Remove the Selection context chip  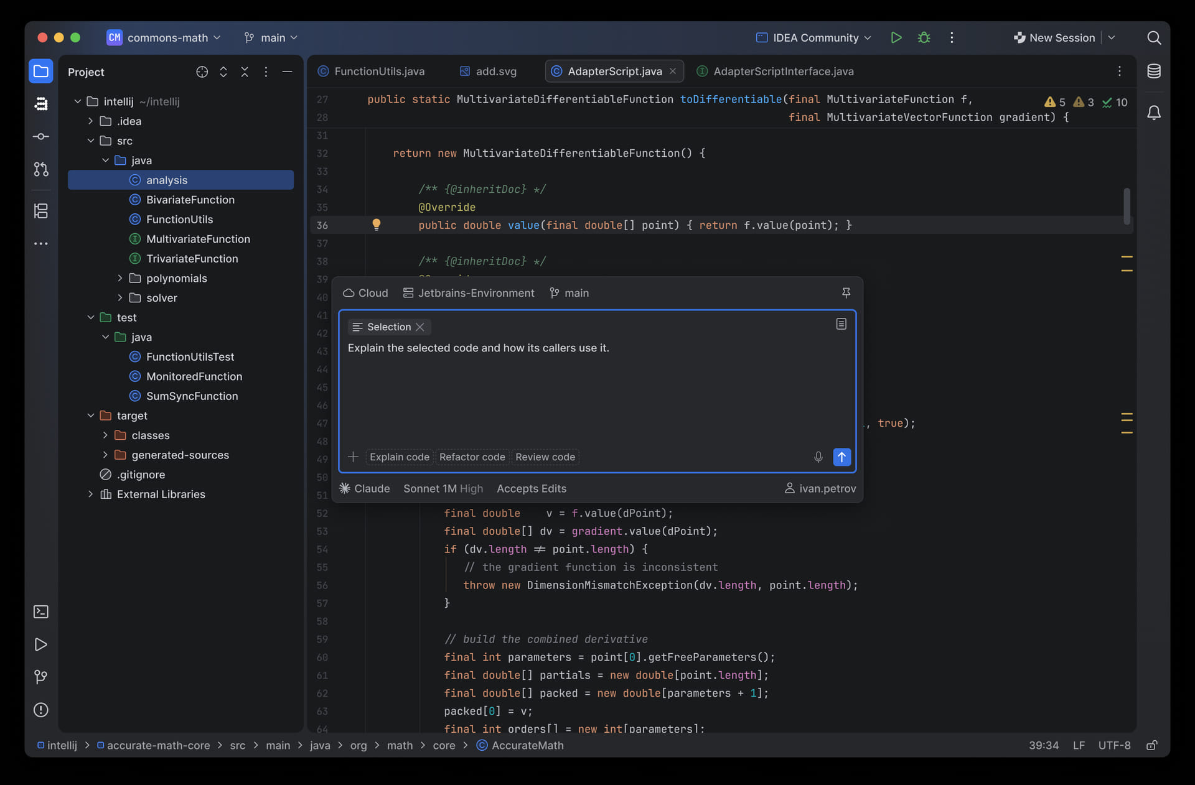[x=420, y=327]
